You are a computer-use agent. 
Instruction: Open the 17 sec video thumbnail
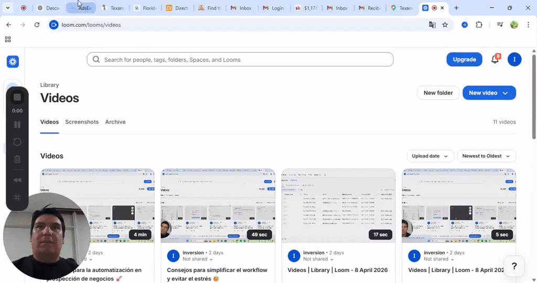coord(338,205)
